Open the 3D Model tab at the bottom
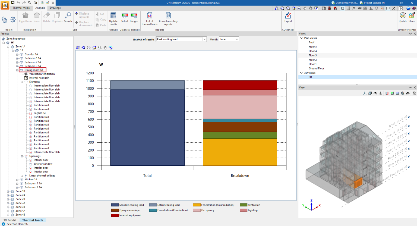417x226 pixels. (x=9, y=220)
